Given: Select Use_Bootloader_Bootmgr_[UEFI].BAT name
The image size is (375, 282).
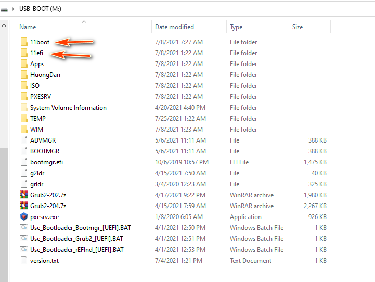Looking at the screenshot, I should click(x=80, y=228).
